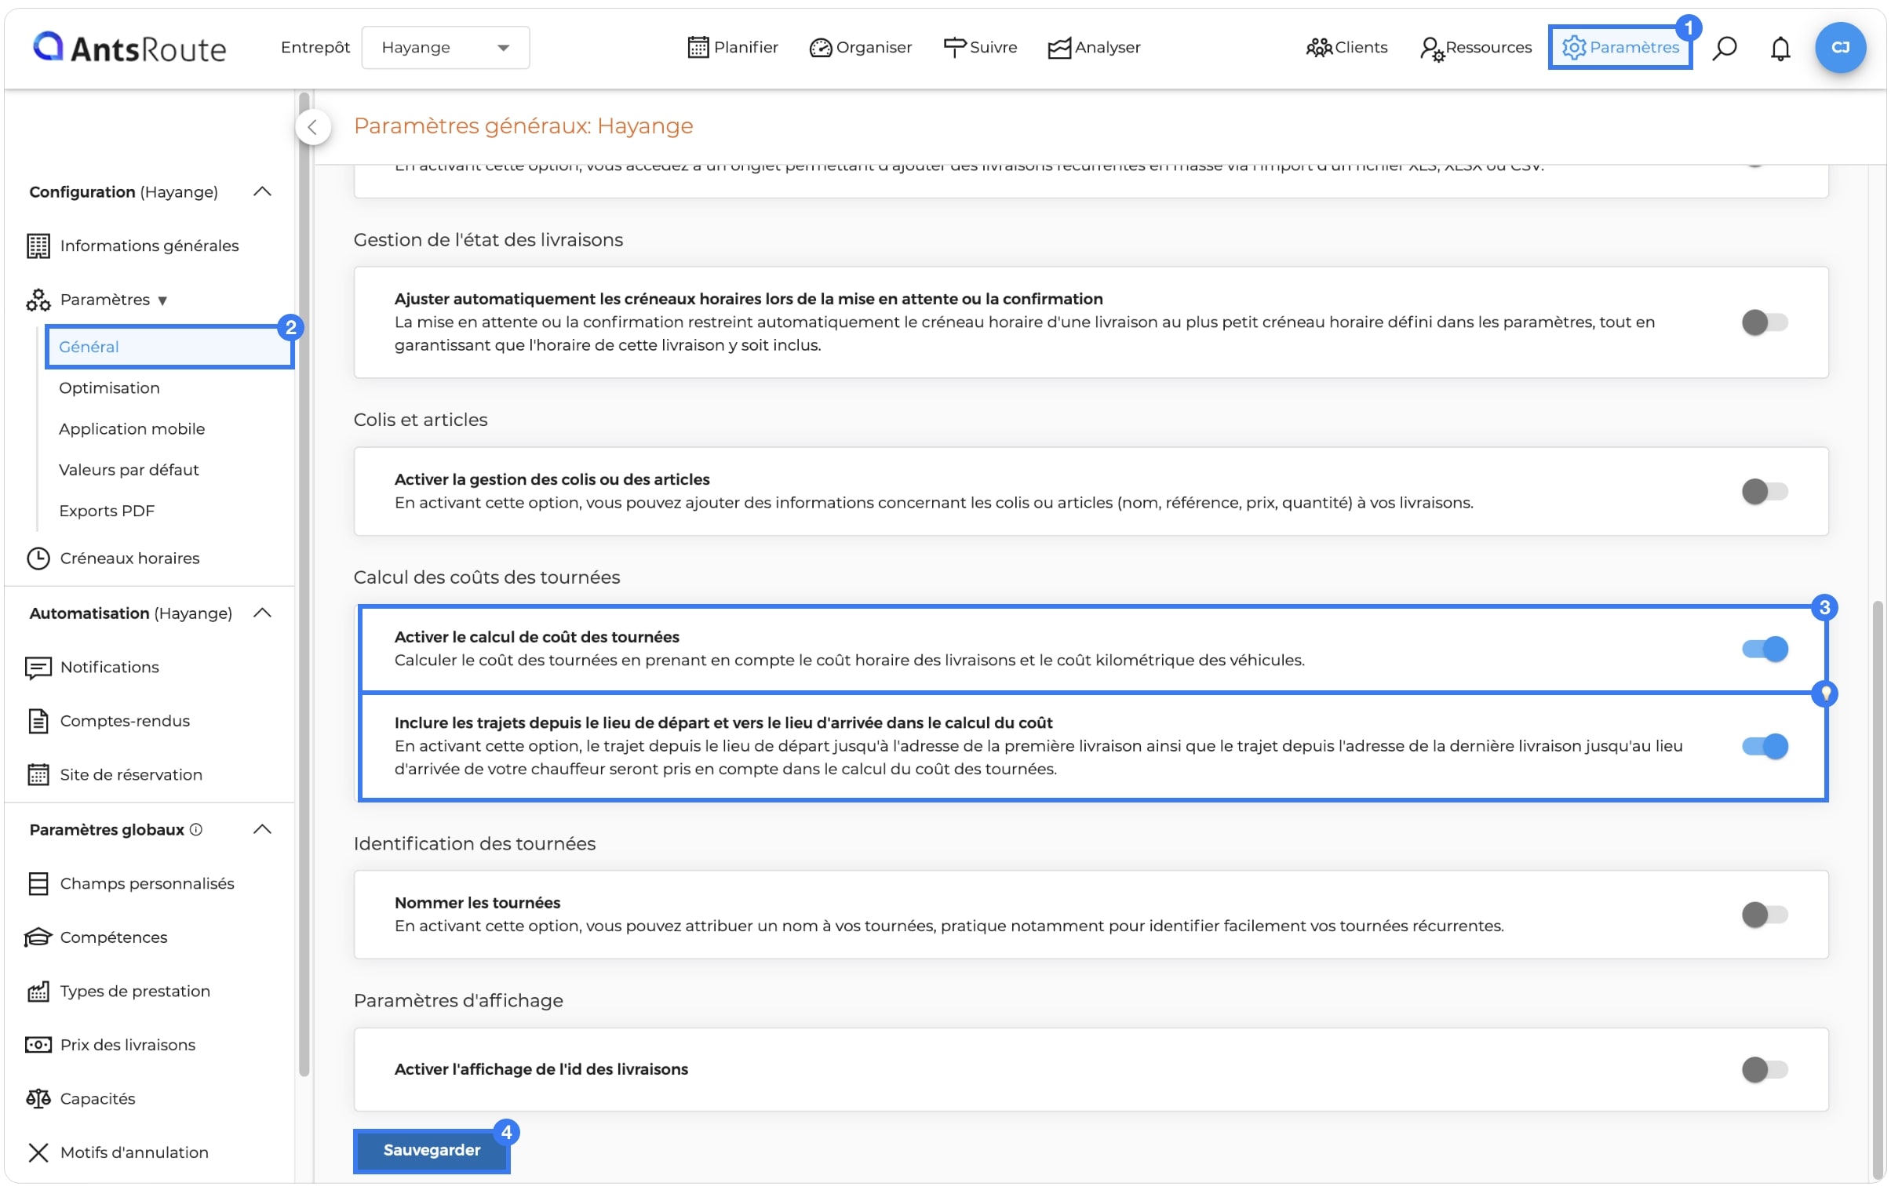This screenshot has height=1190, width=1891.
Task: Click the Motifs d'annulation cross icon
Action: (38, 1152)
